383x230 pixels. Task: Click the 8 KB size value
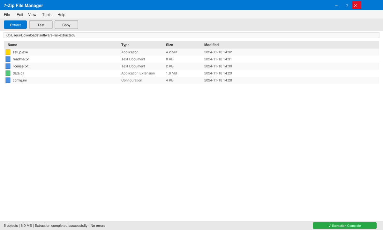click(x=170, y=59)
